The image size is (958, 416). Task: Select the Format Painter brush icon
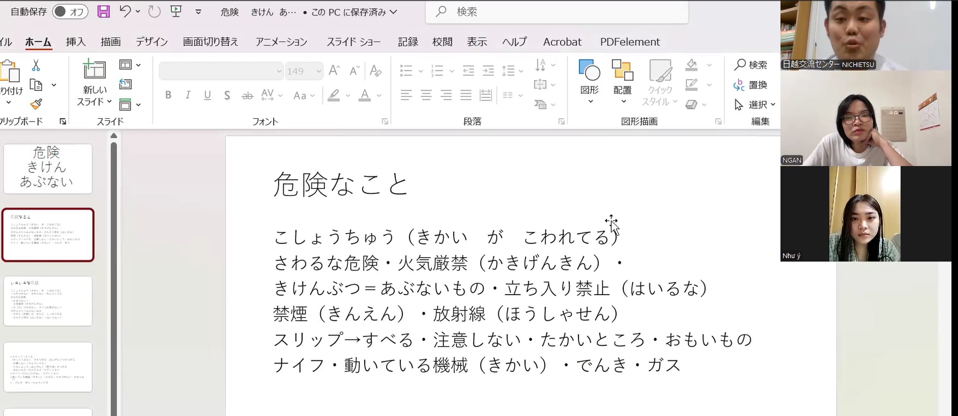coord(36,103)
